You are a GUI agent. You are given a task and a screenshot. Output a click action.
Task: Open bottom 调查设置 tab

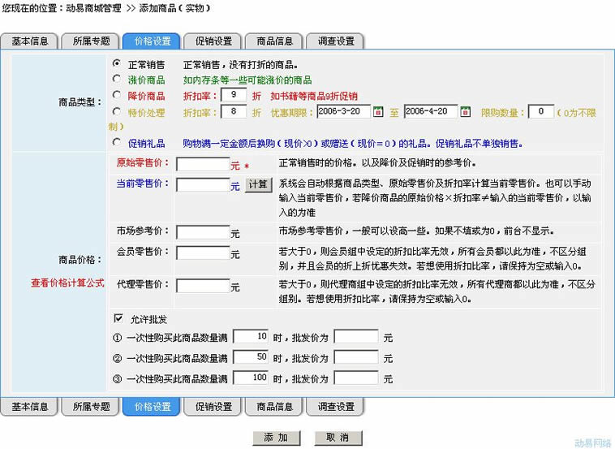pyautogui.click(x=335, y=407)
